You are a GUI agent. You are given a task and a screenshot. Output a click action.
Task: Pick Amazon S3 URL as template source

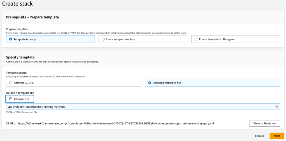(73, 83)
